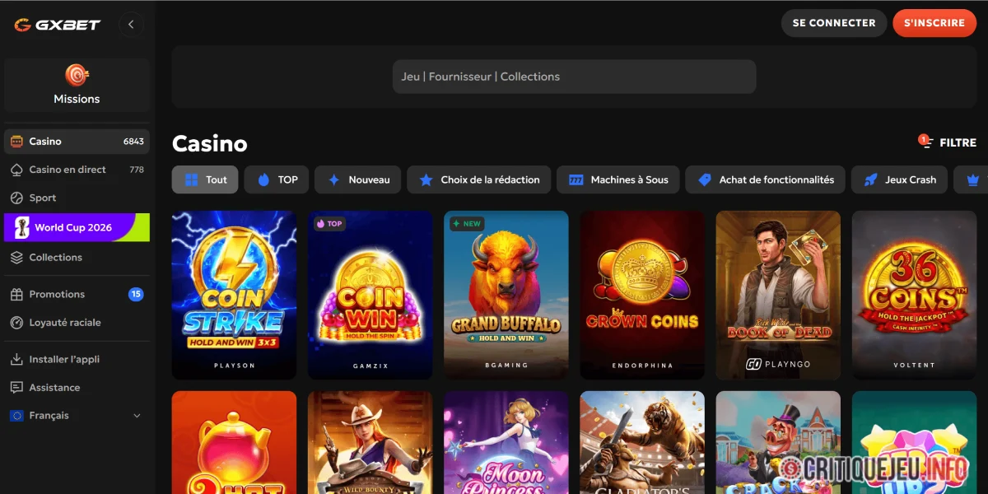Switch to the TOP games tab

tap(277, 179)
